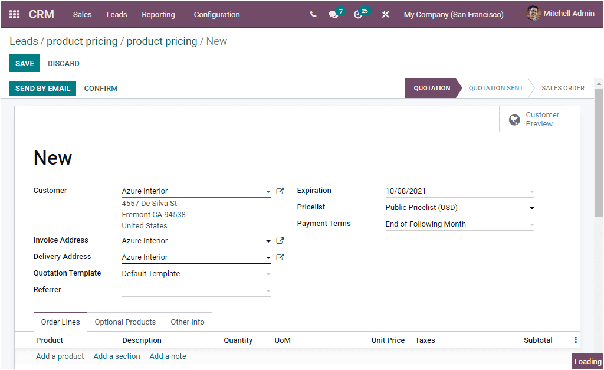The image size is (604, 370).
Task: Open the activities clock icon
Action: click(359, 14)
